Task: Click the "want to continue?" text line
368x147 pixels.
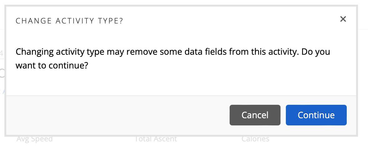Action: 52,66
